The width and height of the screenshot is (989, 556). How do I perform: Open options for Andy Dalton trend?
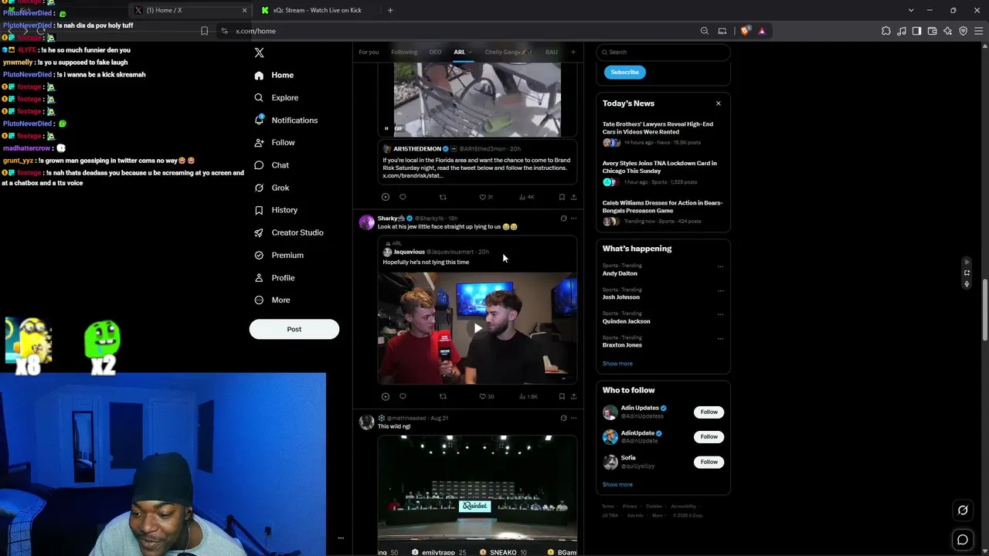click(720, 266)
